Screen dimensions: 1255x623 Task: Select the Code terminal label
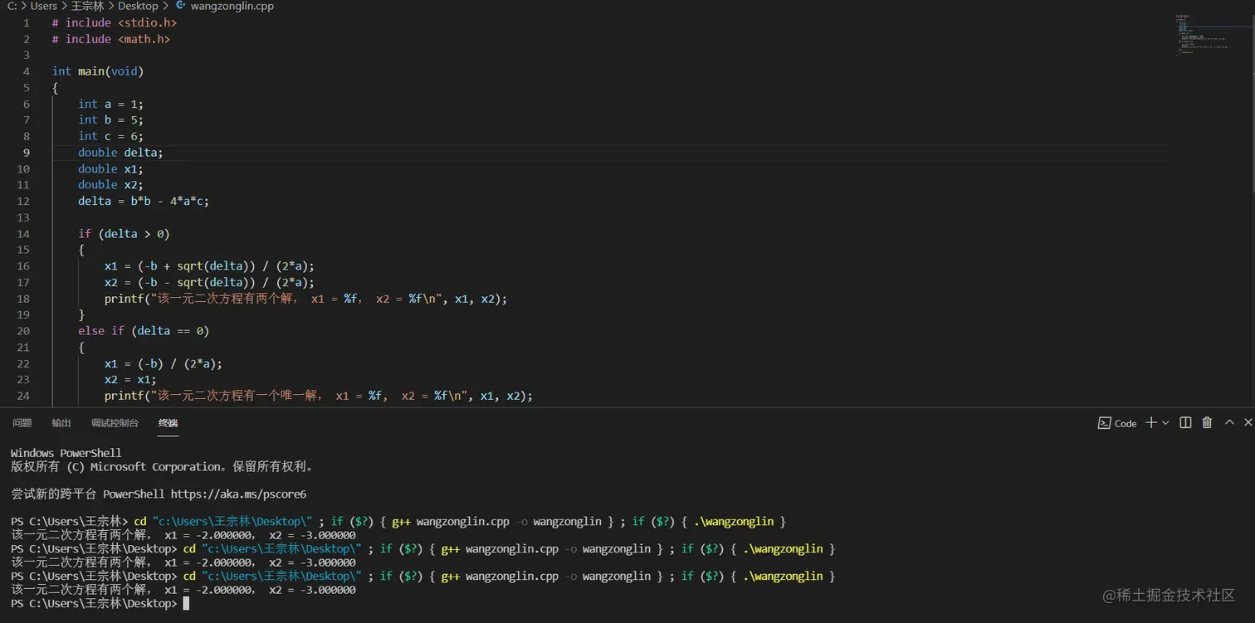tap(1126, 423)
